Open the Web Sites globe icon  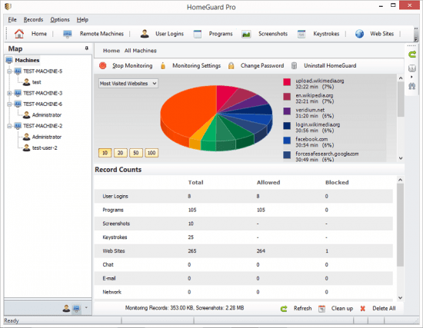(359, 34)
